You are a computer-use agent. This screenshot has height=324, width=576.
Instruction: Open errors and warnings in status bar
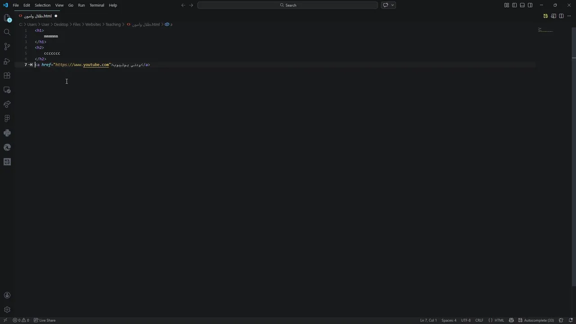pos(21,320)
